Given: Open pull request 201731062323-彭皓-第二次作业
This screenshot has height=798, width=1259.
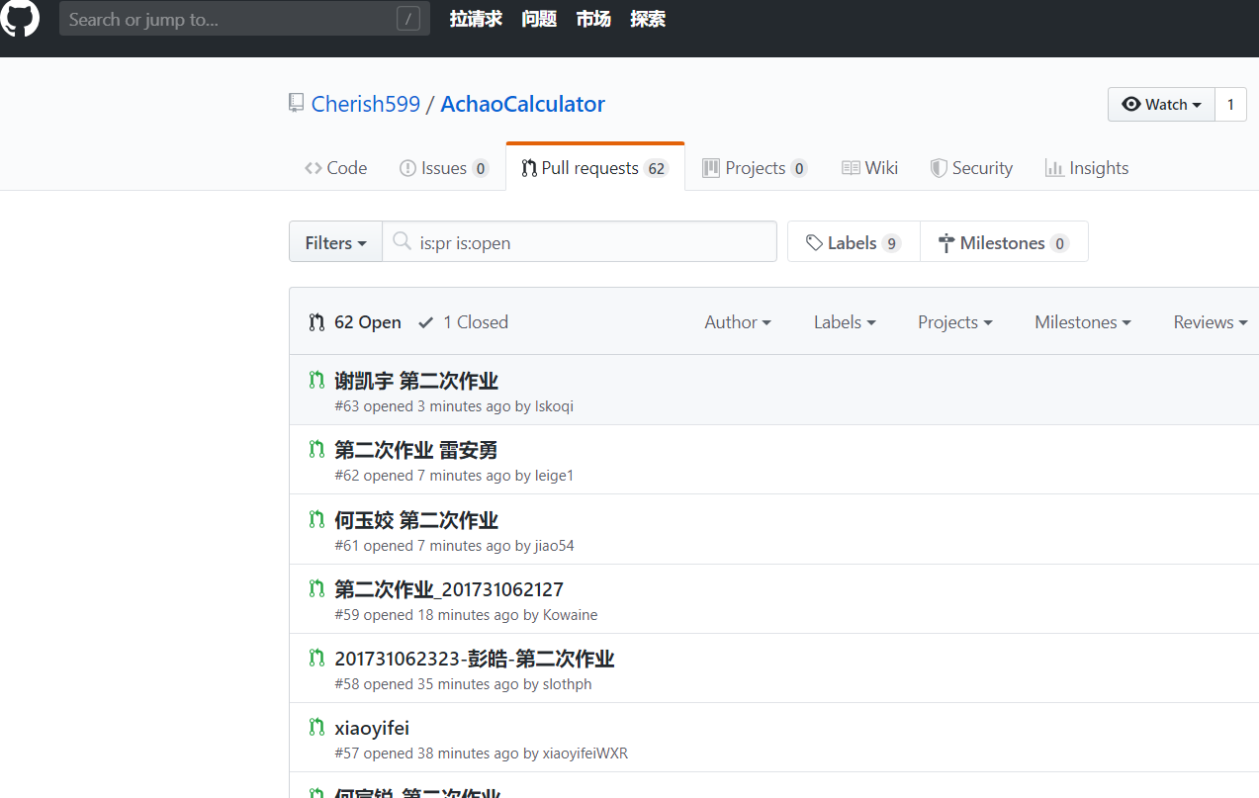Looking at the screenshot, I should click(x=475, y=659).
